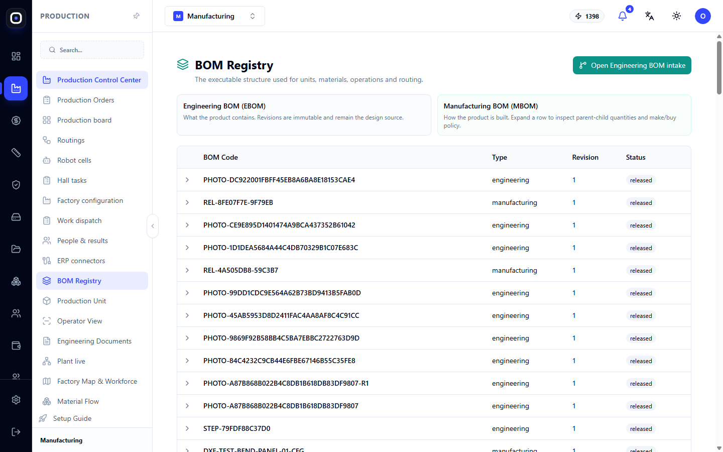Image resolution: width=723 pixels, height=452 pixels.
Task: Expand the STEP-79FDF88C37D0 row
Action: pyautogui.click(x=187, y=428)
